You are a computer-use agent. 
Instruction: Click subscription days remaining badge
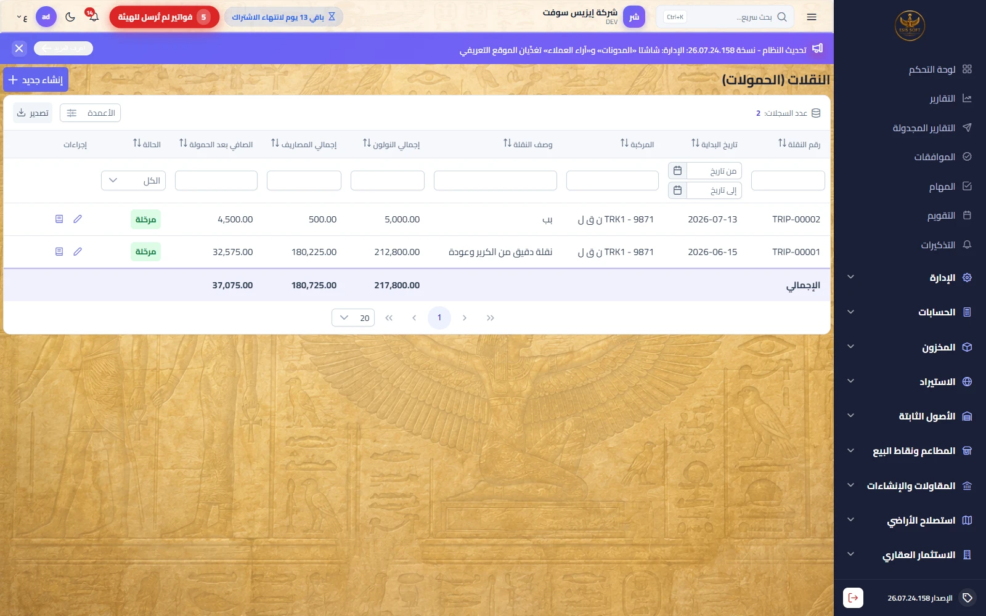283,17
